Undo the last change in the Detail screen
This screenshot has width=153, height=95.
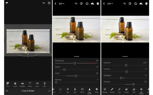pyautogui.click(x=76, y=4)
